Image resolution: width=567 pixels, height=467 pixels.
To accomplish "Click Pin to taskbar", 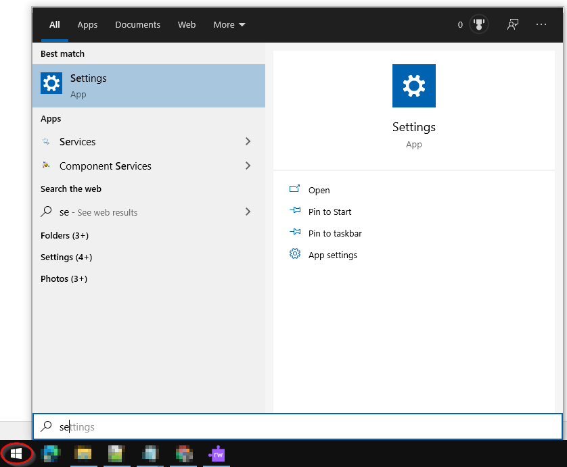I will pyautogui.click(x=335, y=233).
